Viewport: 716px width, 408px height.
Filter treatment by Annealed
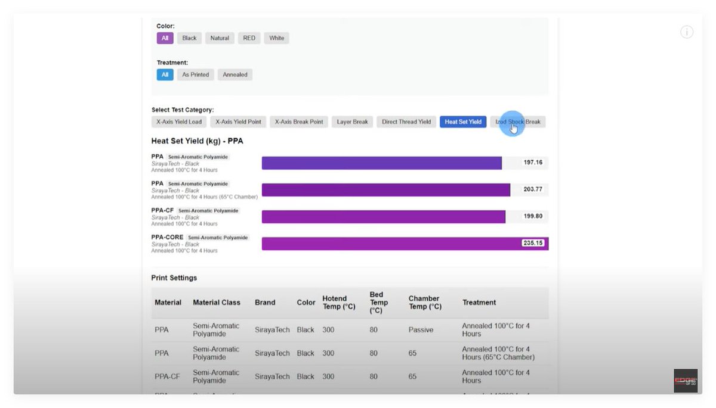point(235,74)
